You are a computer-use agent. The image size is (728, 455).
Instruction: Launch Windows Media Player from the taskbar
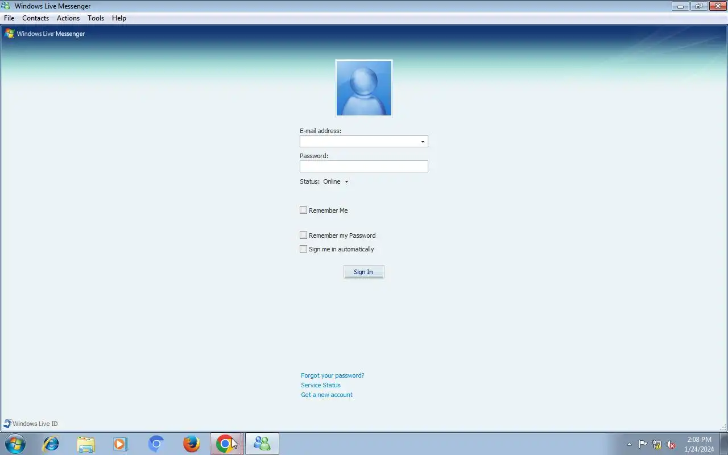[121, 444]
